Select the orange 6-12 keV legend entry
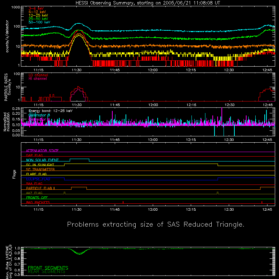 pyautogui.click(x=37, y=12)
